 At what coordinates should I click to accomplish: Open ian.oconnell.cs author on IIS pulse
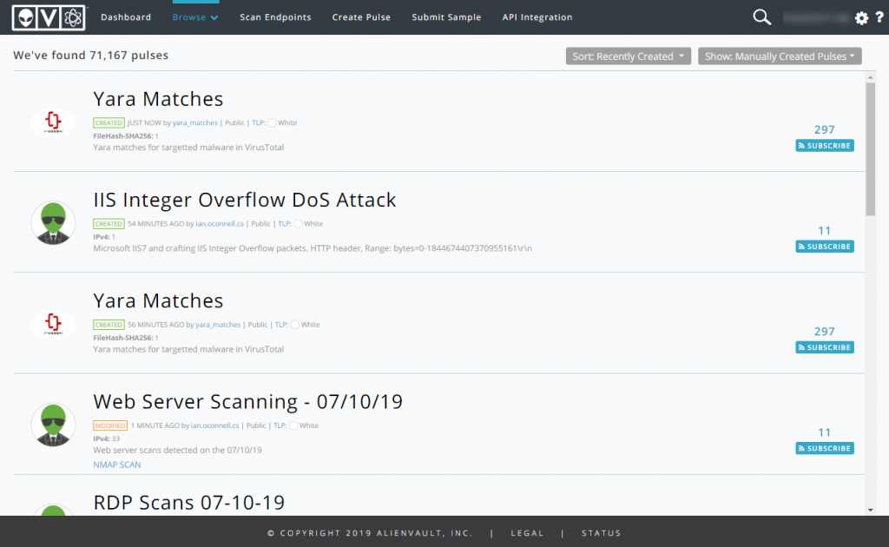pos(220,223)
